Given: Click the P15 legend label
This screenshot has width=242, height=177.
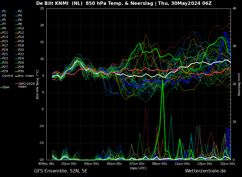Looking at the screenshot, I should coord(4,41).
